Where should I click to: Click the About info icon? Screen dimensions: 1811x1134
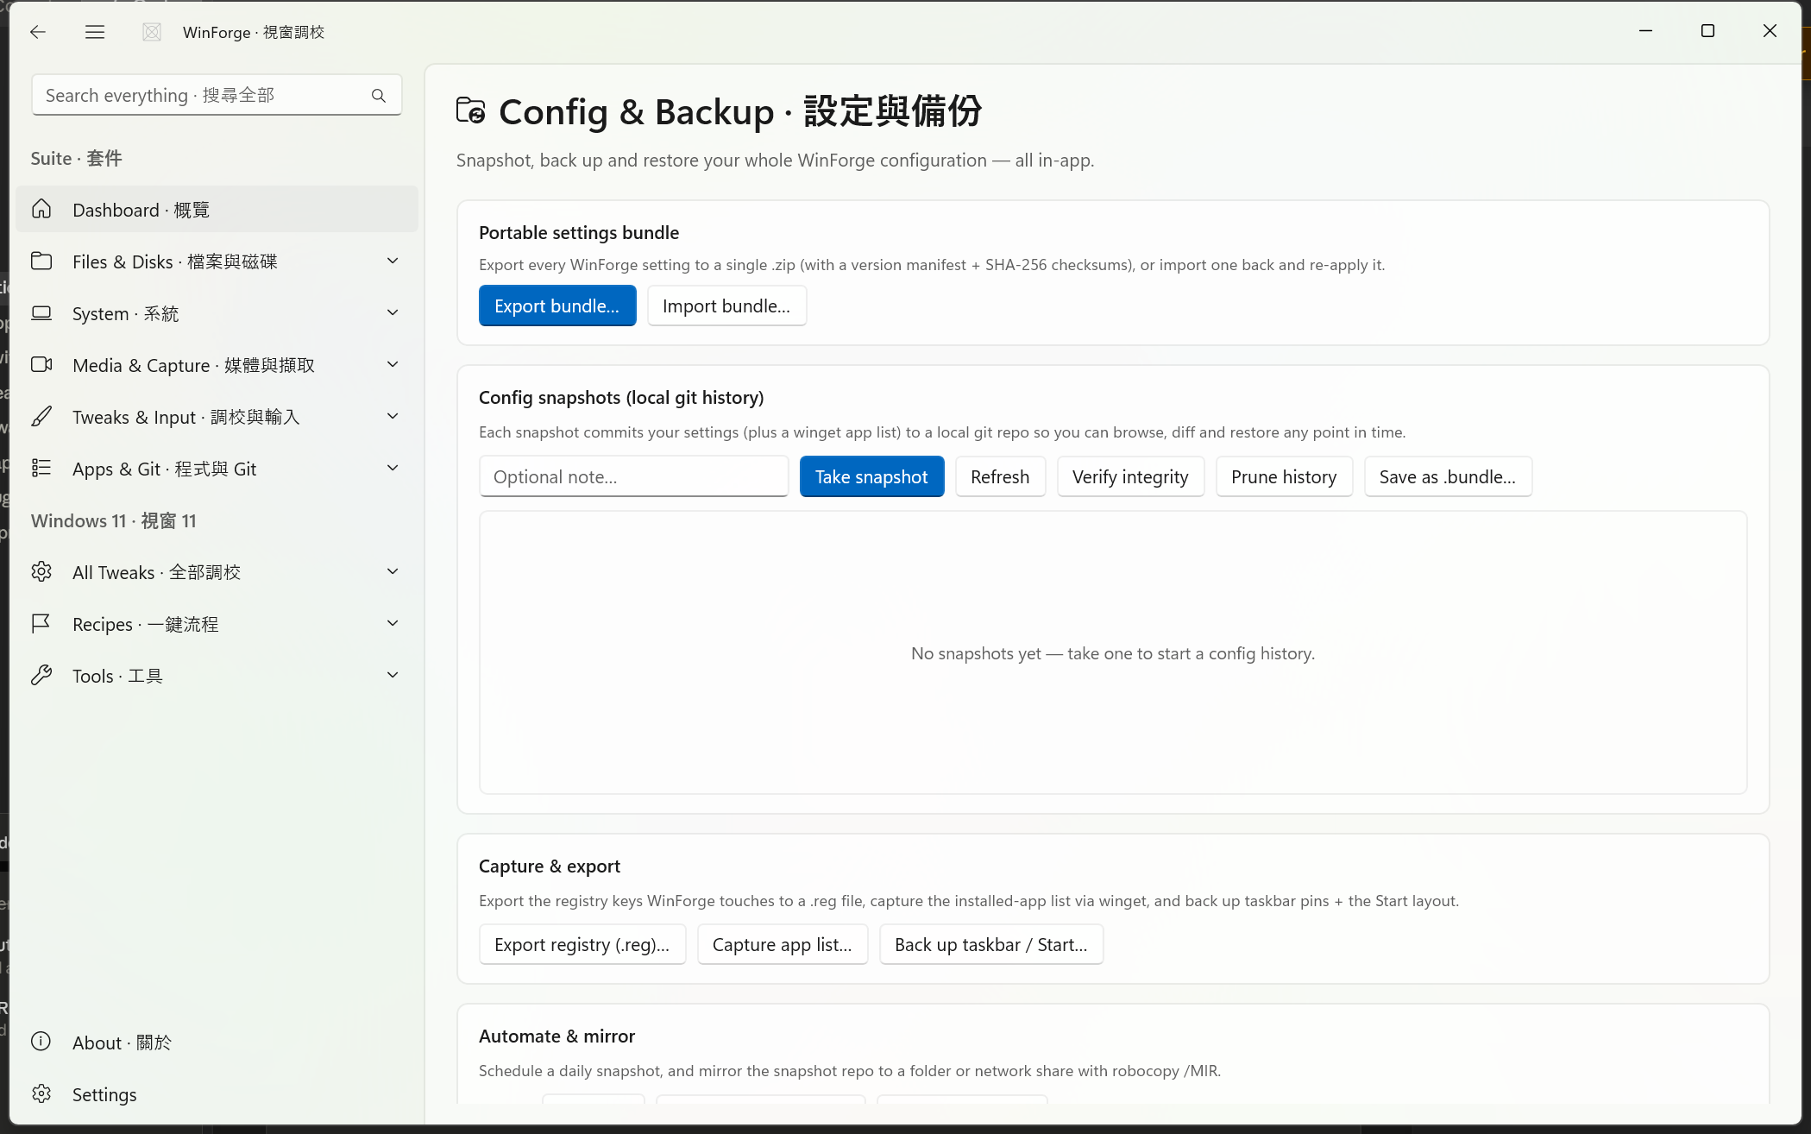pyautogui.click(x=41, y=1042)
